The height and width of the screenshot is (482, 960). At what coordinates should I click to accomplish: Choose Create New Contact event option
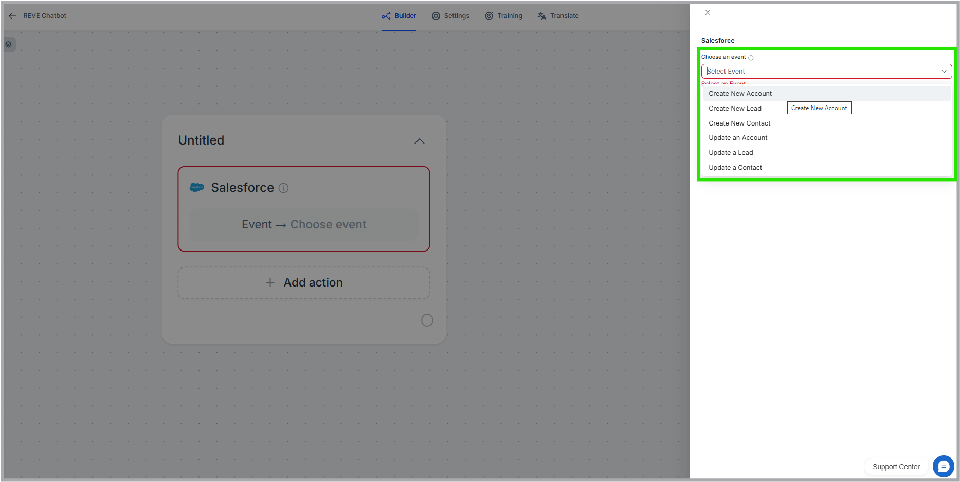pyautogui.click(x=826, y=123)
